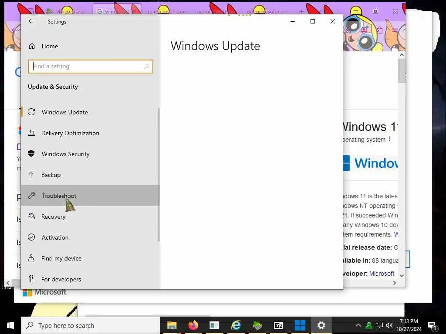Click the browser horizontal scroll right arrow

tap(395, 283)
